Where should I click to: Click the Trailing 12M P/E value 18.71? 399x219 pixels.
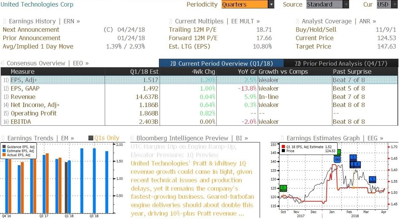coord(264,30)
